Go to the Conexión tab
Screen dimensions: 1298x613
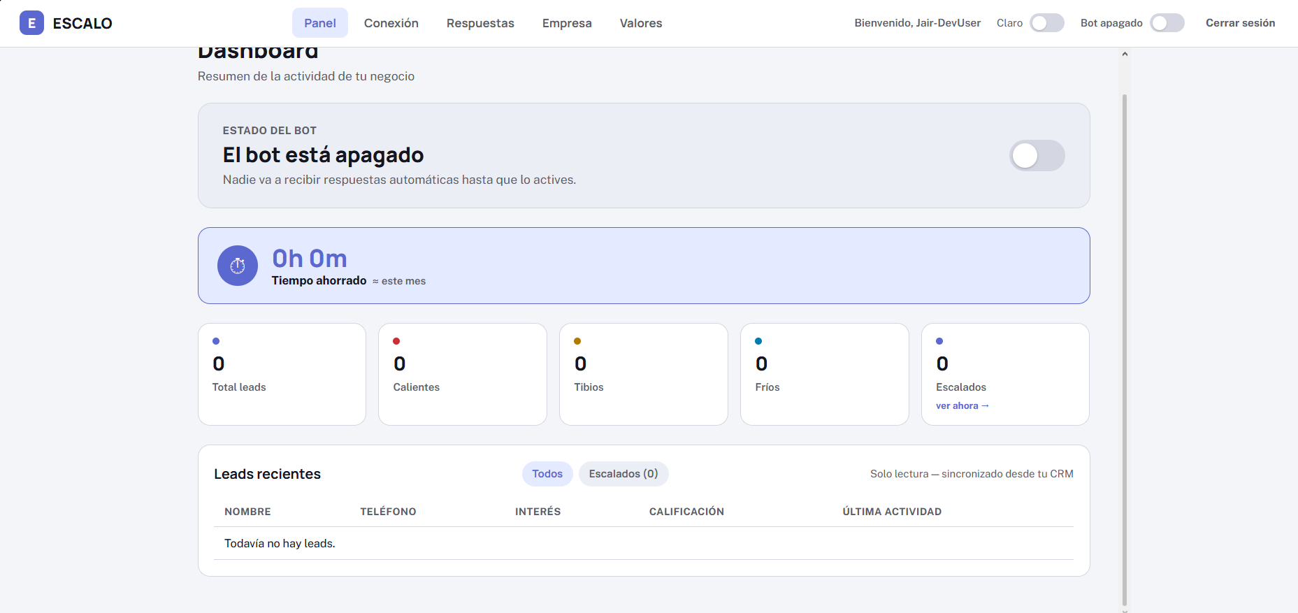tap(391, 23)
